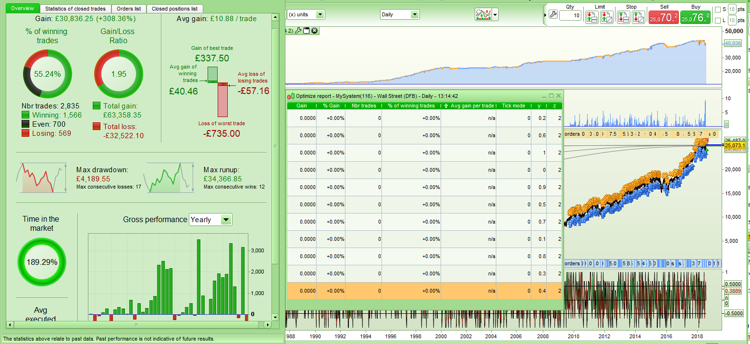
Task: Close the equity curve panel with X icon
Action: point(314,31)
